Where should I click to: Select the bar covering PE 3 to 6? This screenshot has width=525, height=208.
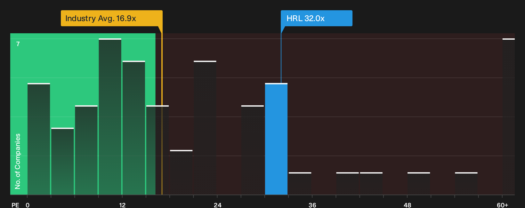(62, 161)
